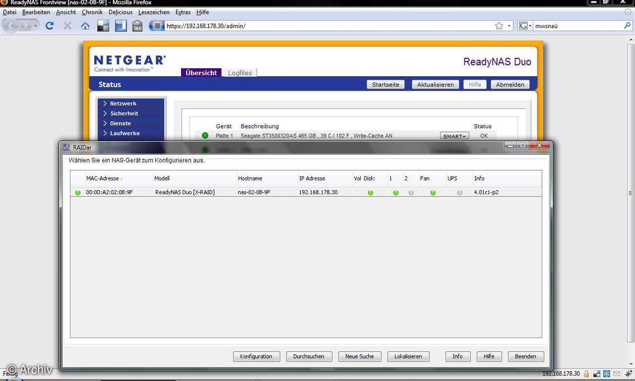Click Platte 1 green status indicator
Screen dimensions: 635x381
[205, 135]
